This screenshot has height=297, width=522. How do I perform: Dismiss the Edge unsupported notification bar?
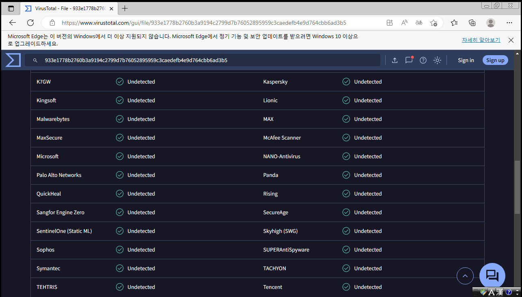pos(511,40)
